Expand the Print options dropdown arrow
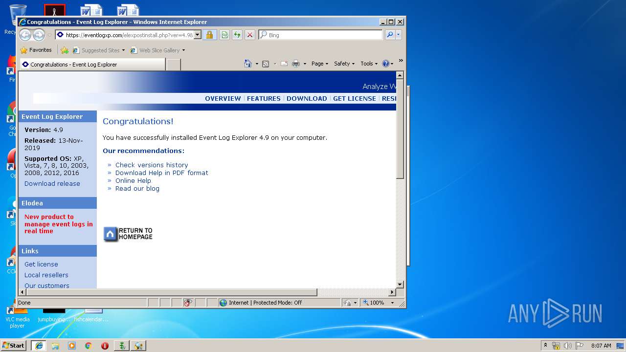This screenshot has width=626, height=352. (305, 64)
